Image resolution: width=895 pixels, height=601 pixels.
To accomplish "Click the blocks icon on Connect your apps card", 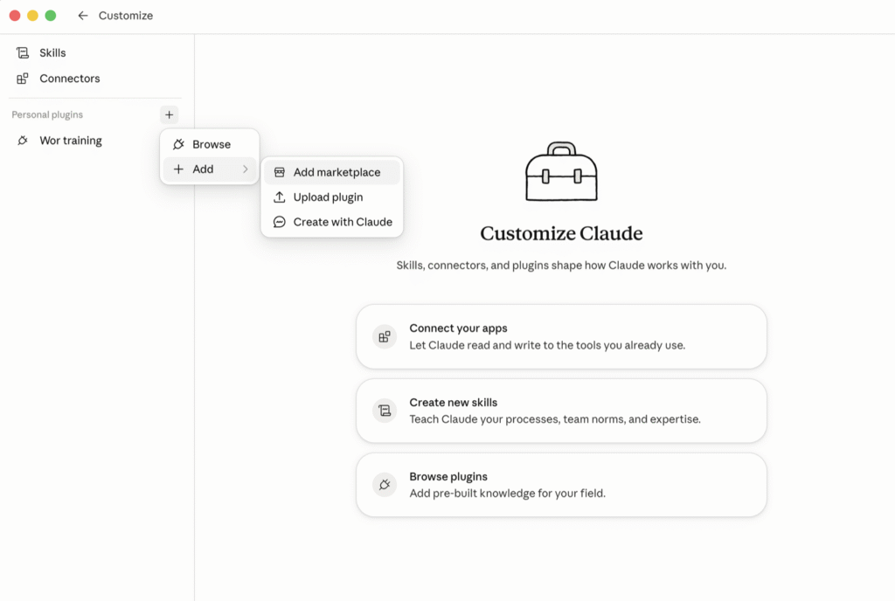I will 385,336.
